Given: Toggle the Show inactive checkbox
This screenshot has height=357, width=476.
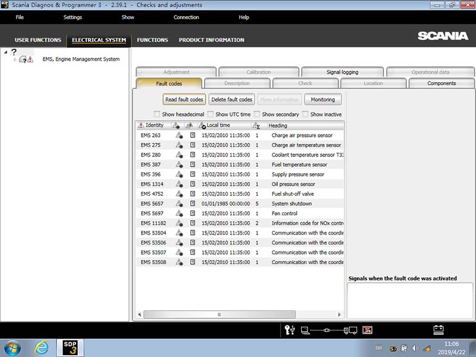Looking at the screenshot, I should pyautogui.click(x=305, y=114).
